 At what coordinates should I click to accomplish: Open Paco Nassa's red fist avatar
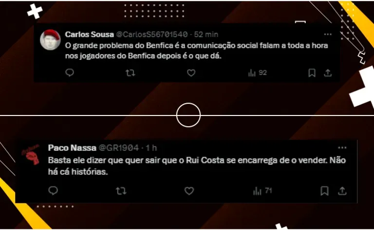tap(31, 154)
